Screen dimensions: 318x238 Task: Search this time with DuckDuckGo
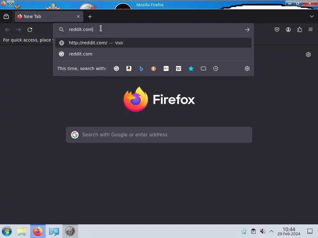[x=153, y=68]
